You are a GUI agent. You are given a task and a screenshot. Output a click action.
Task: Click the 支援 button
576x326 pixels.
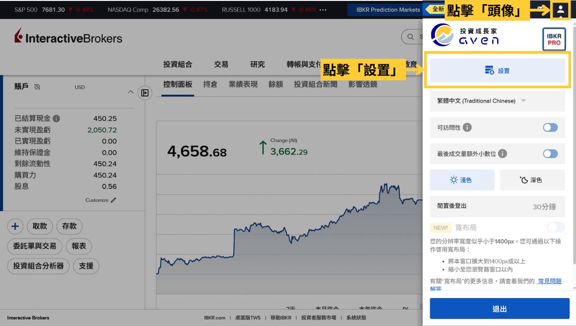click(86, 266)
